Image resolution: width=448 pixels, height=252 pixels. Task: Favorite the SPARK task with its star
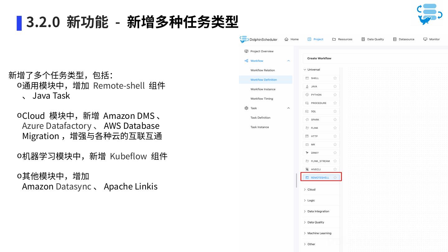[335, 120]
